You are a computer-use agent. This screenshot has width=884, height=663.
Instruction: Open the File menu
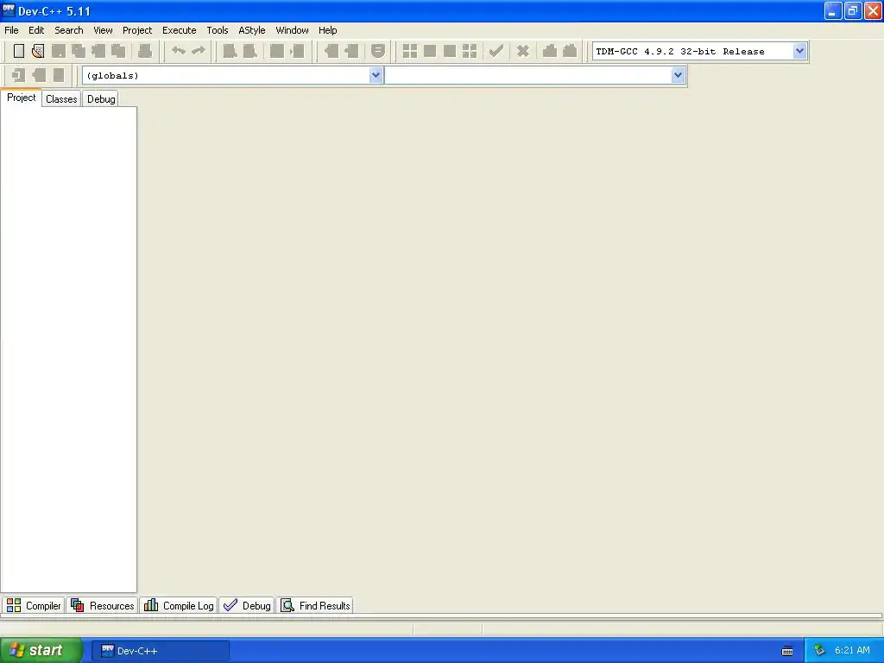11,30
